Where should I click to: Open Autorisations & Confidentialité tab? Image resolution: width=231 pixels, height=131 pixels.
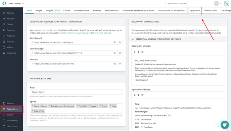pyautogui.click(x=172, y=11)
